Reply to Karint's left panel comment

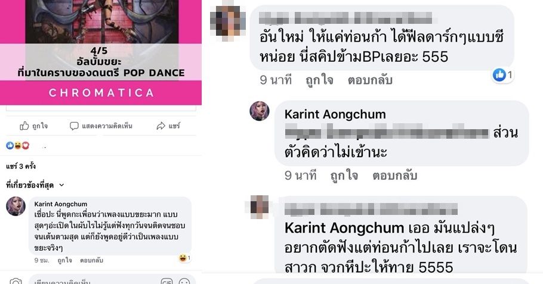(x=91, y=261)
